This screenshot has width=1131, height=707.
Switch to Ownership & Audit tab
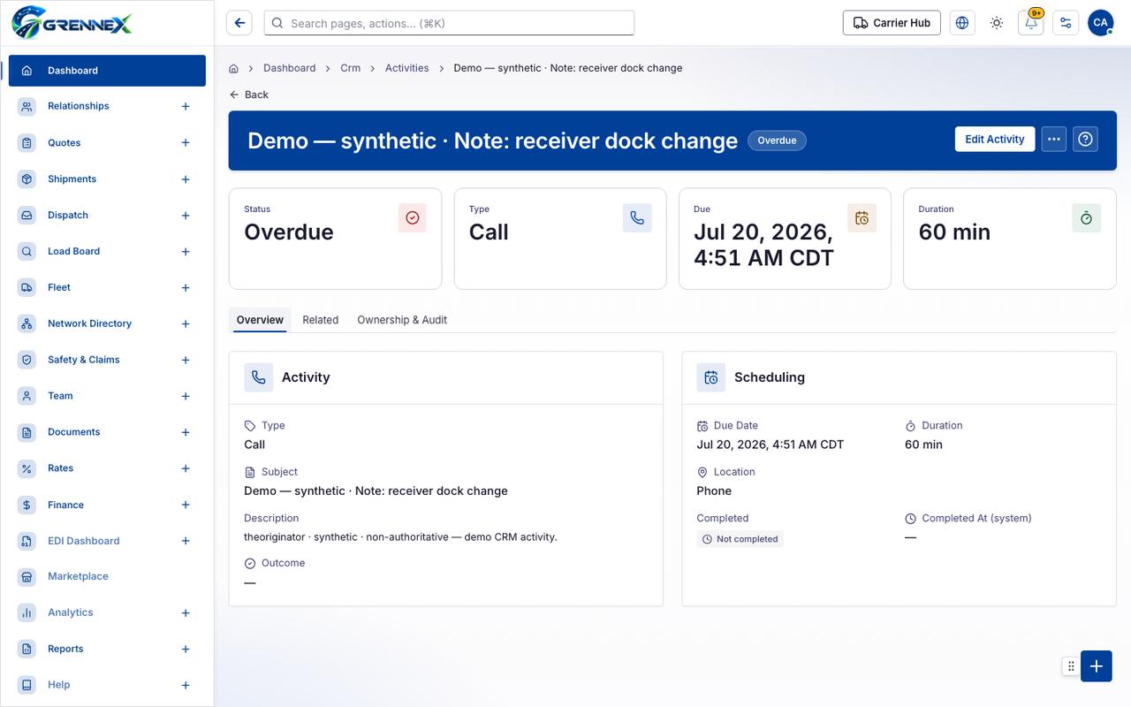[x=402, y=320]
